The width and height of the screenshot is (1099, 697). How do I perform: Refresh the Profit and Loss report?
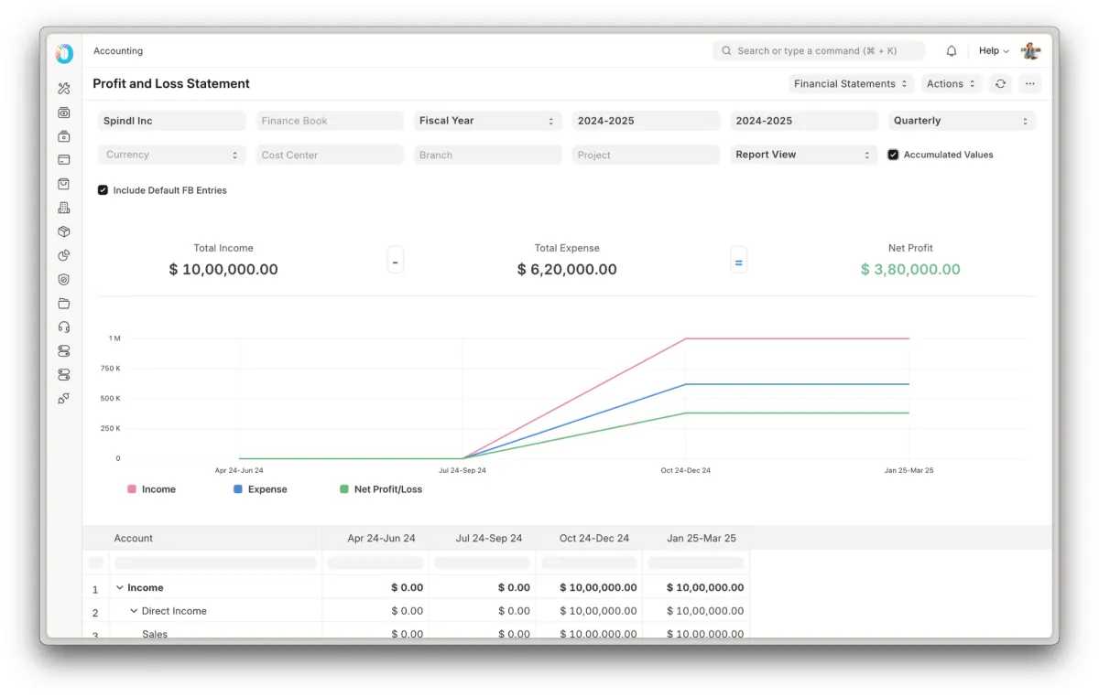coord(1000,84)
